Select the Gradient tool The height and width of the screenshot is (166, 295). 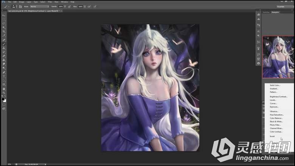(4, 60)
